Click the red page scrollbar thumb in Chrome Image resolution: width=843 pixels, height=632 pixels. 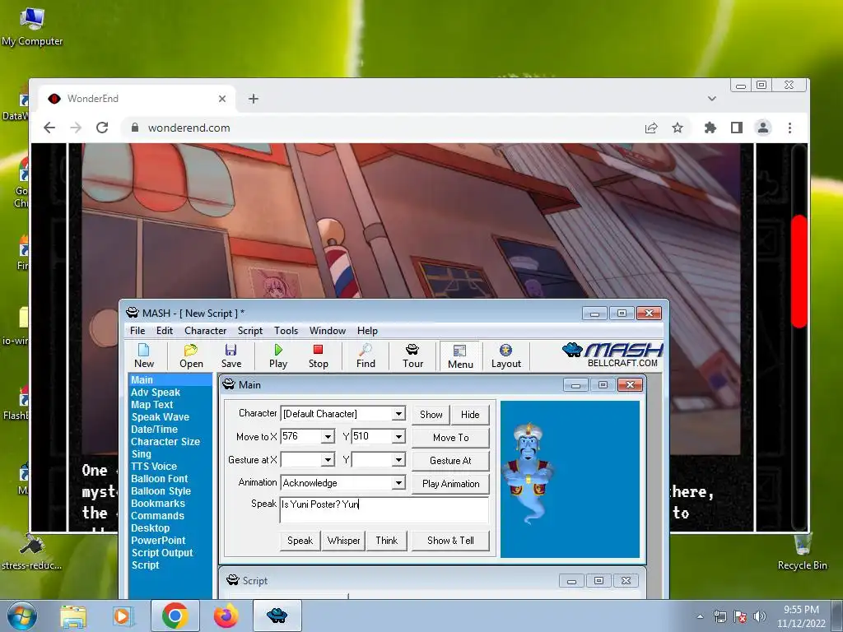point(799,272)
